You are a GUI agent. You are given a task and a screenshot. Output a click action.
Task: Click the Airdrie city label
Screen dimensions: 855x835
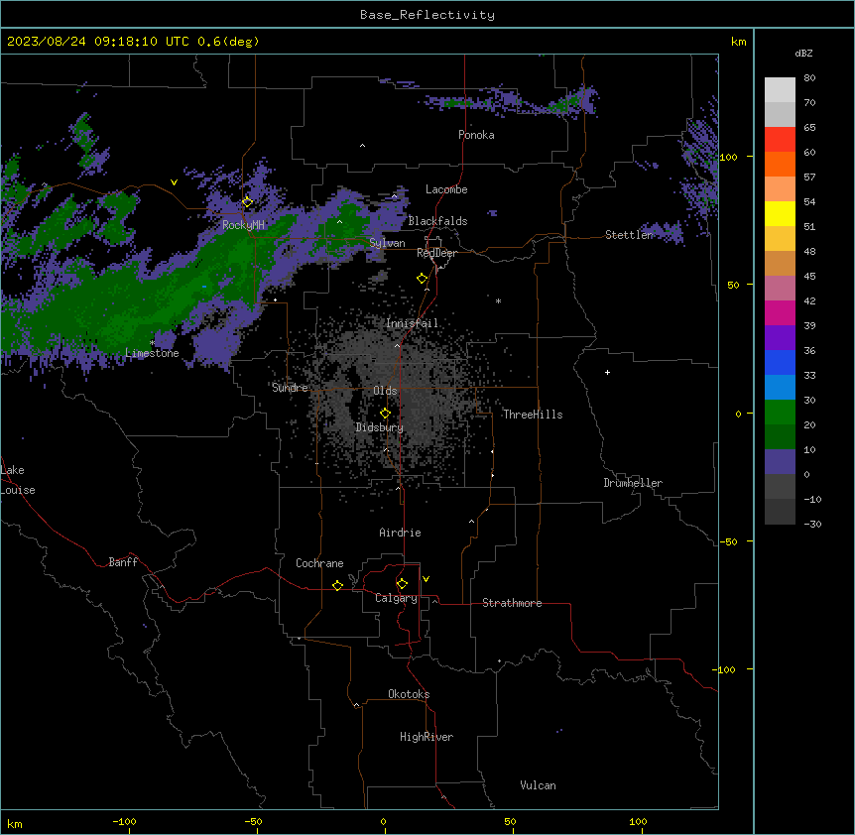point(401,533)
